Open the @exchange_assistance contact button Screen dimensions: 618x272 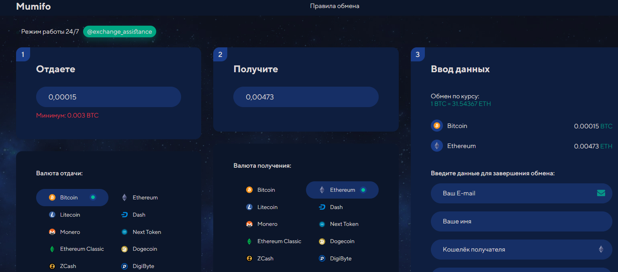(x=120, y=32)
